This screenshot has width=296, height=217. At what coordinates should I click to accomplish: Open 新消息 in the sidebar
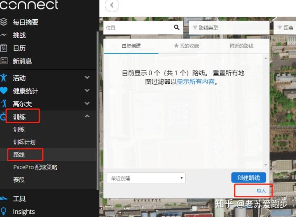(x=22, y=61)
